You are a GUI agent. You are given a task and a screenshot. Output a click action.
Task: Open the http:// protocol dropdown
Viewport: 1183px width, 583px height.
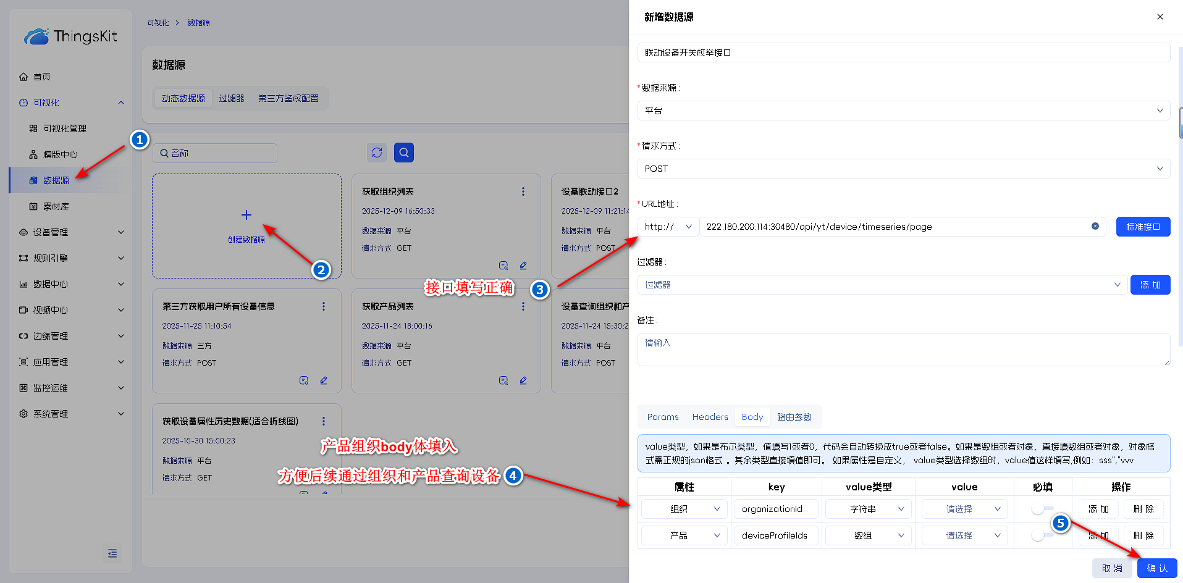click(668, 227)
